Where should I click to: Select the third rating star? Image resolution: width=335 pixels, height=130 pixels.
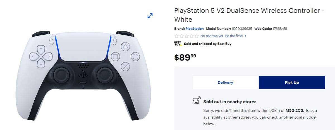(186, 36)
